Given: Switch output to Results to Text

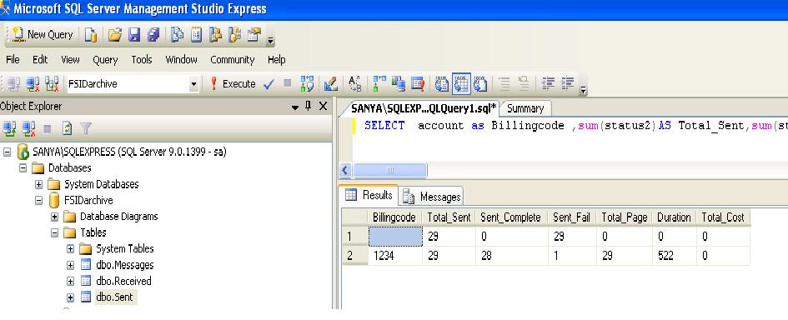Looking at the screenshot, I should coord(442,84).
